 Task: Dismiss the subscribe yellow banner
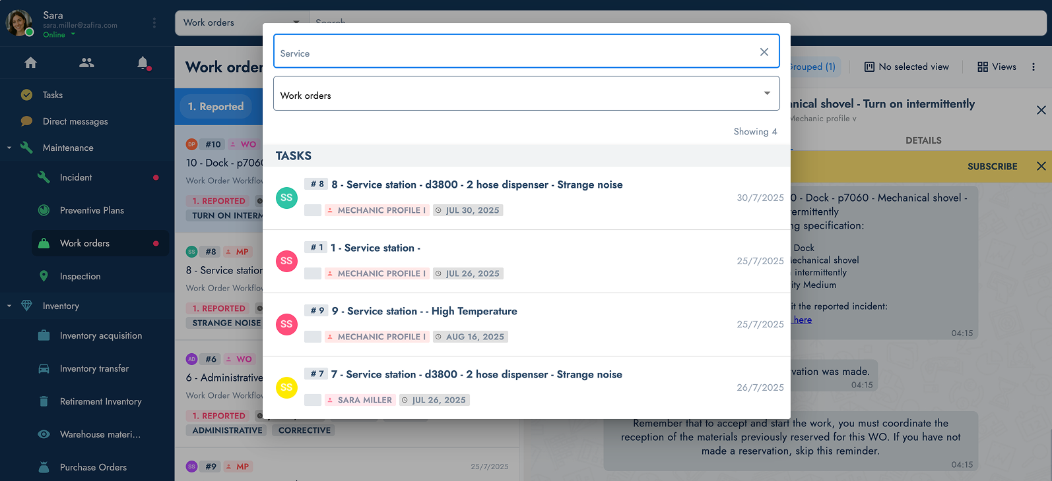[x=1041, y=166]
